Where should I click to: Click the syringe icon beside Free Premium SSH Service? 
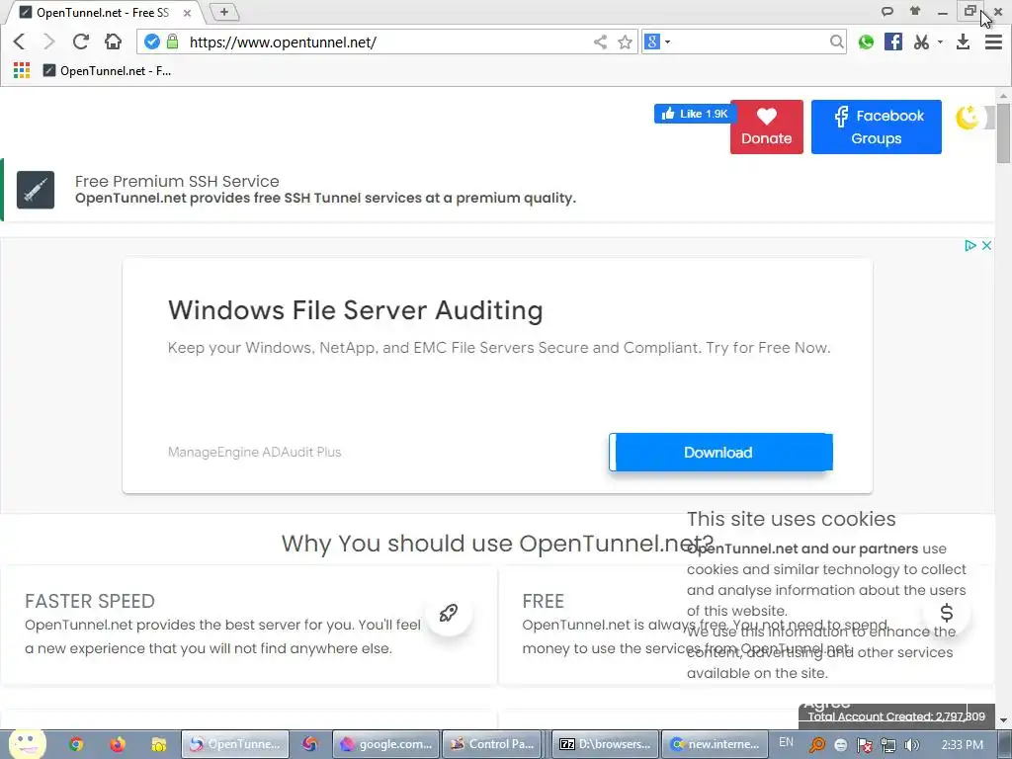36,190
